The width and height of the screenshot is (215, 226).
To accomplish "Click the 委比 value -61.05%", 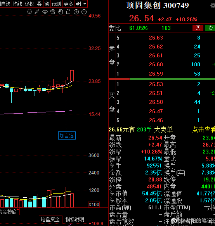I will 137,28.
